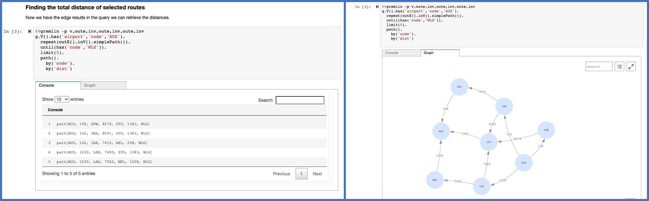Open the graph details list icon

pos(619,67)
